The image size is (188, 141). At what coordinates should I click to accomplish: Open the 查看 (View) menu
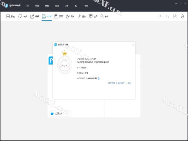pos(47,6)
